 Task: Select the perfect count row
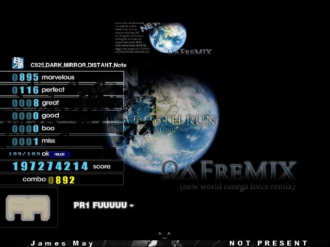pos(62,90)
